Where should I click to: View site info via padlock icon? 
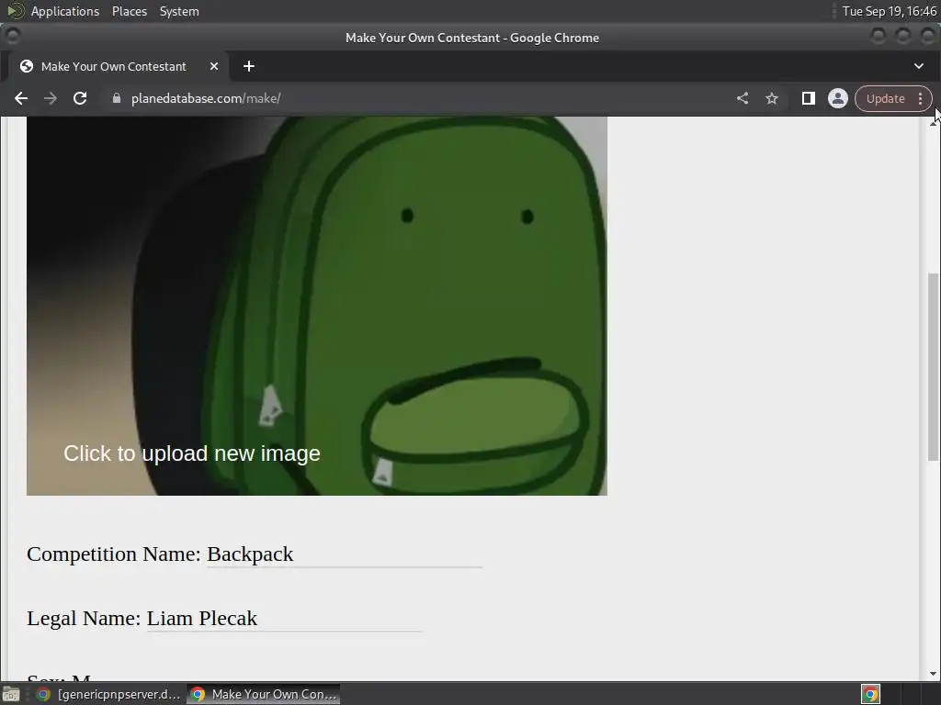coord(117,98)
